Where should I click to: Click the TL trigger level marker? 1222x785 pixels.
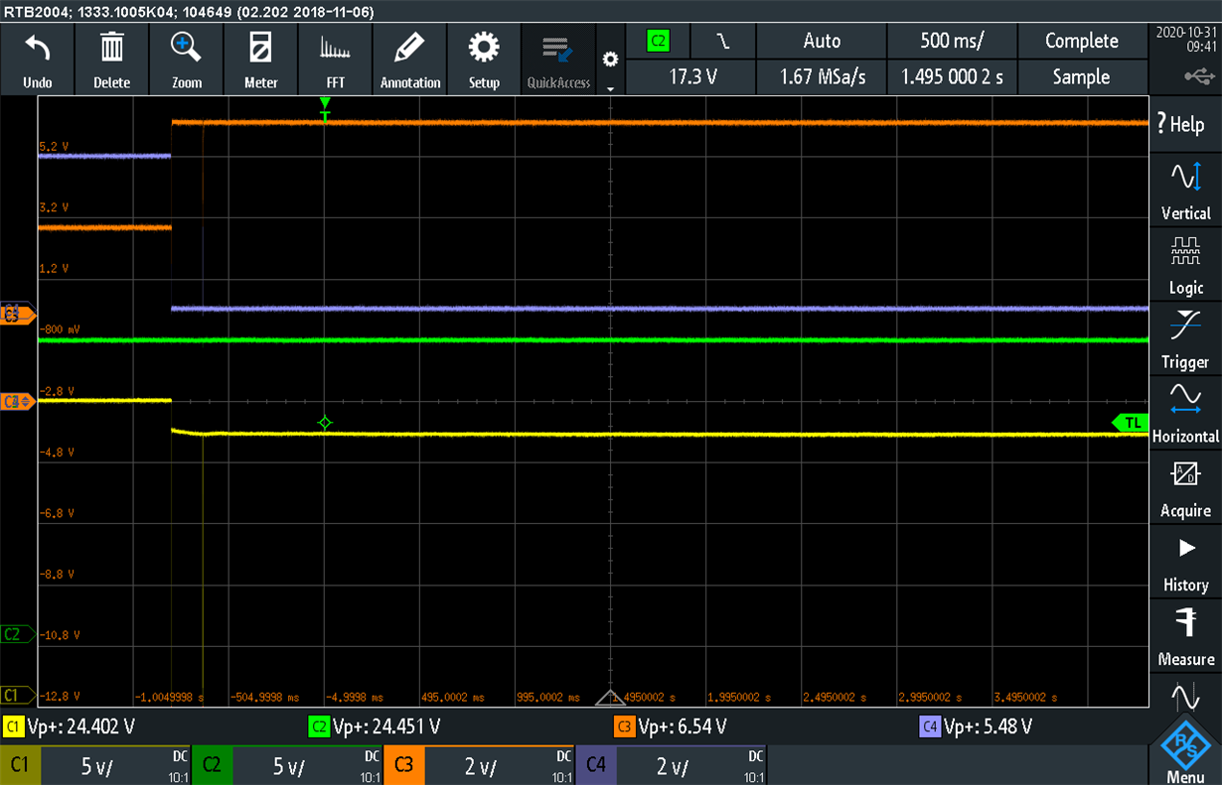pyautogui.click(x=1131, y=423)
